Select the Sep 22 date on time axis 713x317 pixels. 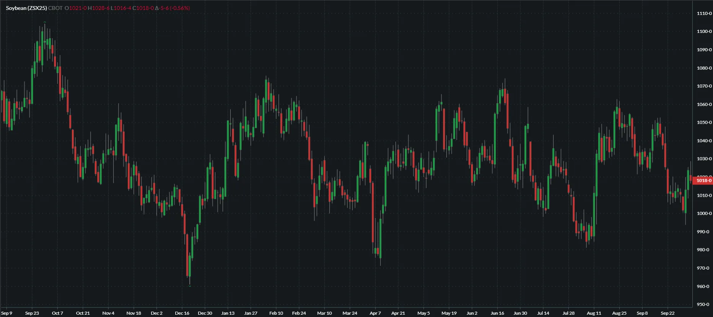[x=667, y=313]
